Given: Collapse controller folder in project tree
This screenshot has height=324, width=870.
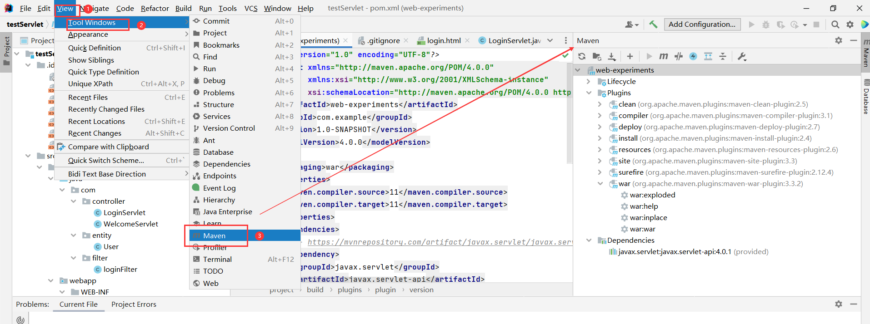Looking at the screenshot, I should [73, 201].
